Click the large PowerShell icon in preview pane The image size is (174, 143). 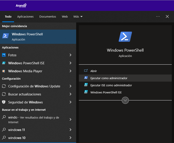click(125, 37)
